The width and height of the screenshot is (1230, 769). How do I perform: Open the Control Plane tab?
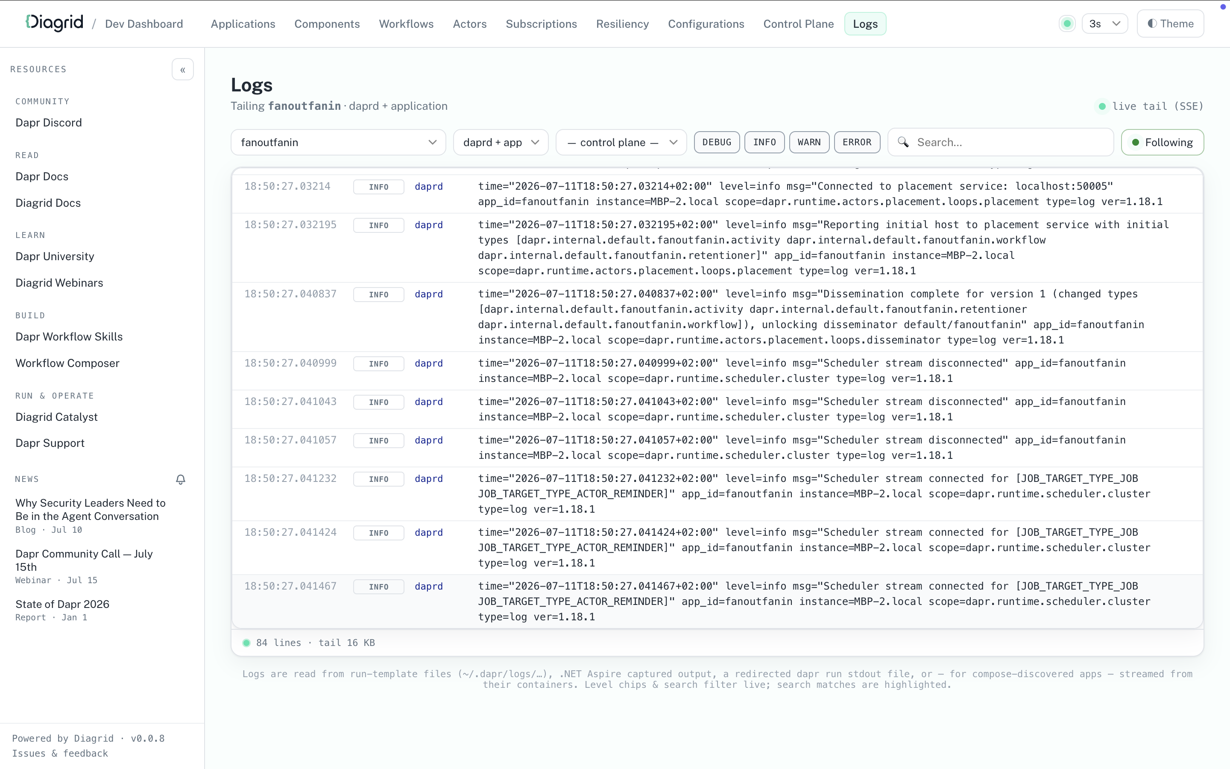pyautogui.click(x=799, y=24)
